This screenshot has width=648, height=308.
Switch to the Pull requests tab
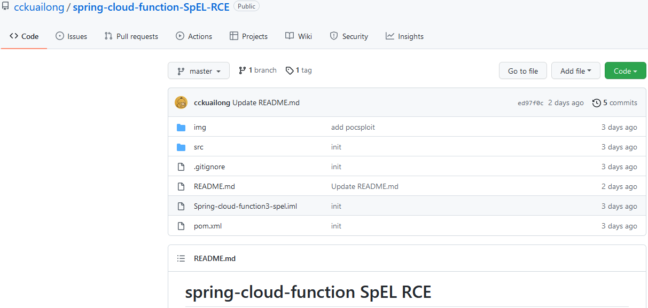131,36
